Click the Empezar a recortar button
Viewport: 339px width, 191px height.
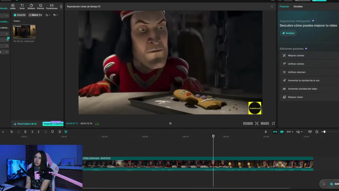[x=53, y=124]
